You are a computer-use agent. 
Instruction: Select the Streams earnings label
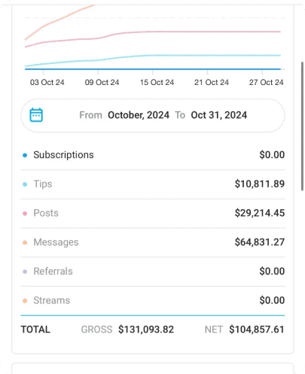[52, 300]
